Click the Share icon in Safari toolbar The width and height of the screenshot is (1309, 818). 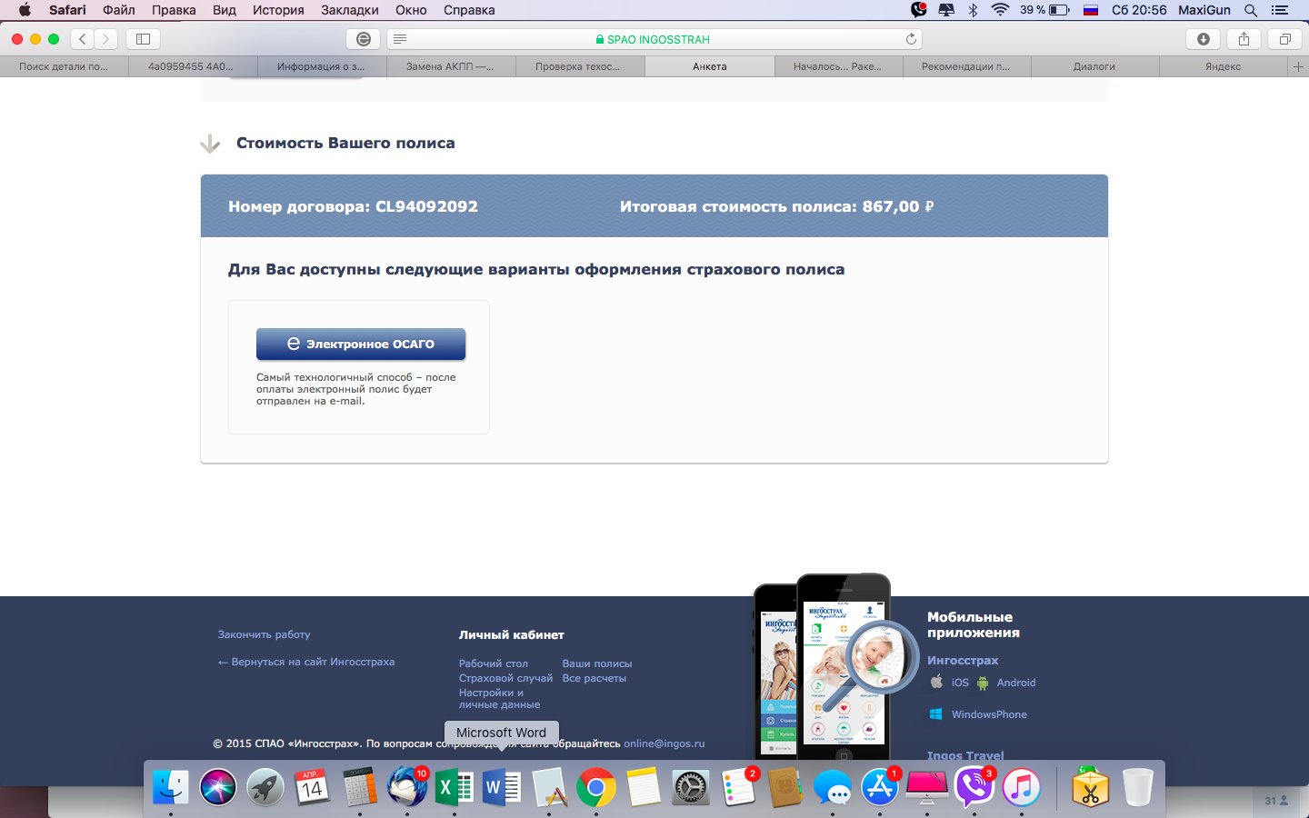(x=1244, y=39)
